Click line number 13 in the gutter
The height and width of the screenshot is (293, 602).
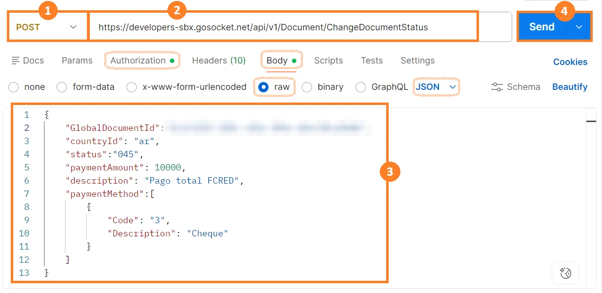coord(24,273)
